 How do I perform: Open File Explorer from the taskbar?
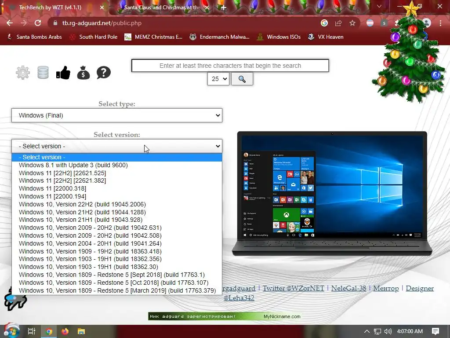pyautogui.click(x=81, y=331)
